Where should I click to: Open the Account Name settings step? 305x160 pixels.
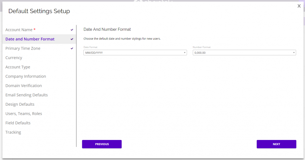coord(39,30)
